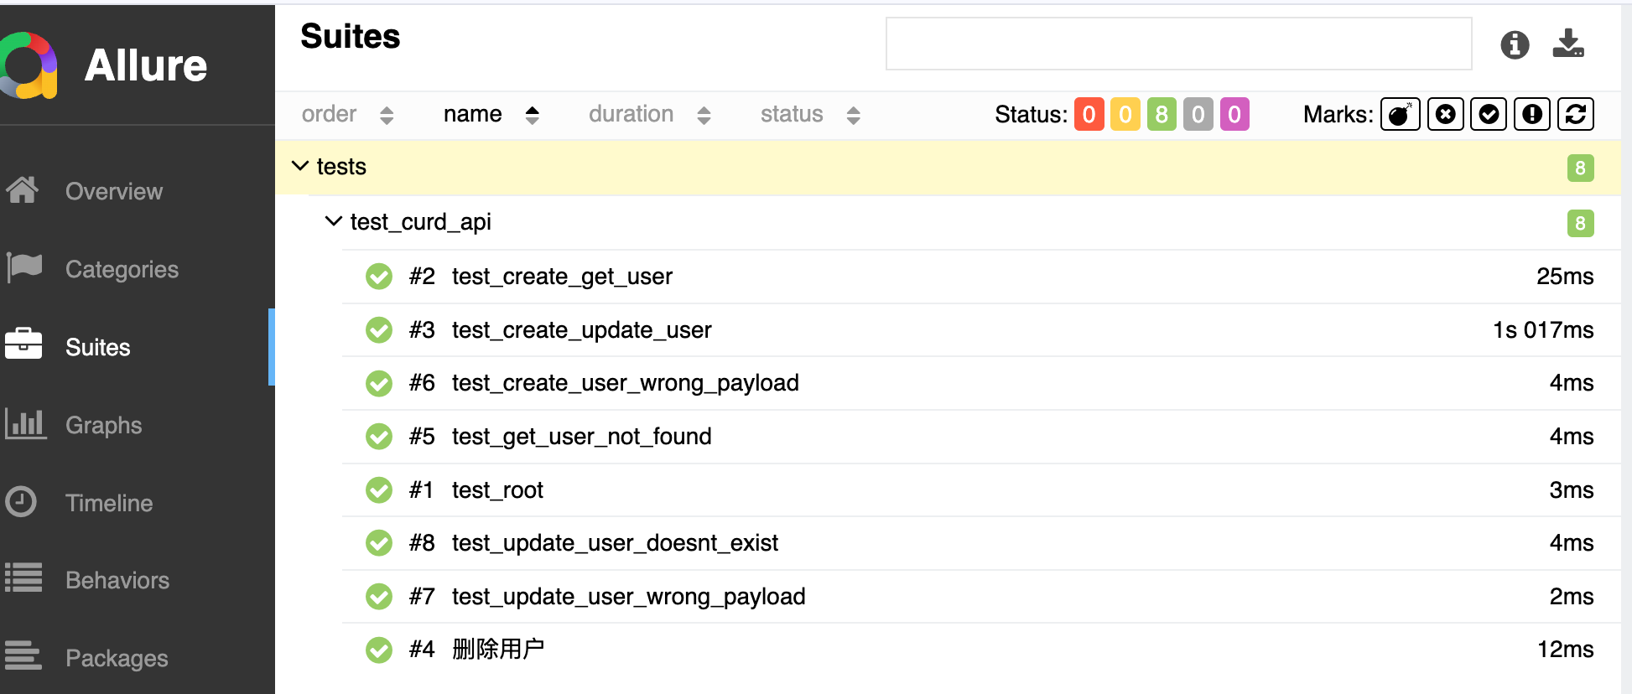Click passed icon for test_create_user_wrong_payload

click(x=379, y=383)
